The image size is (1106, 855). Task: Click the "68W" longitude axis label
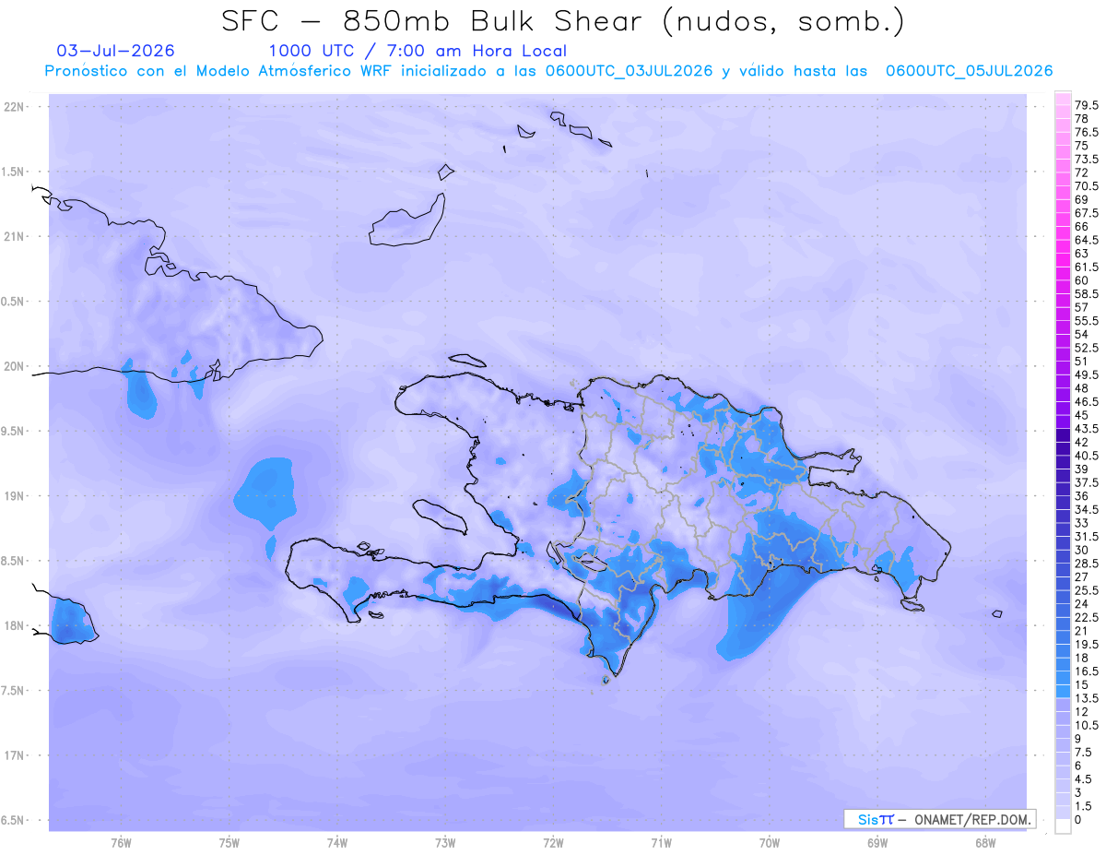click(985, 843)
